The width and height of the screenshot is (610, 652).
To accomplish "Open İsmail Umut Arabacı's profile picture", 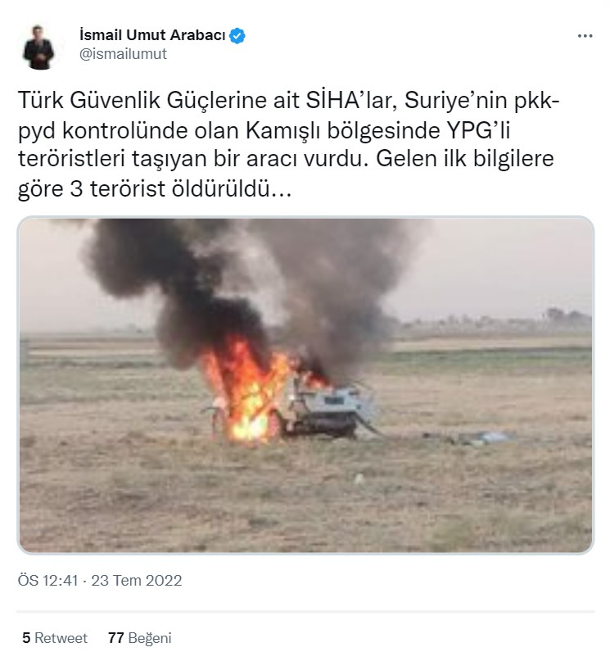I will coord(38,47).
